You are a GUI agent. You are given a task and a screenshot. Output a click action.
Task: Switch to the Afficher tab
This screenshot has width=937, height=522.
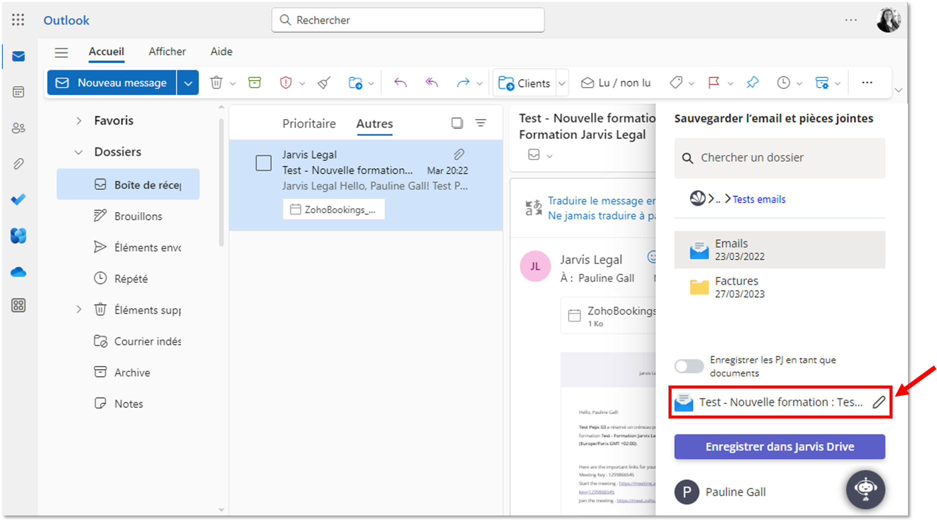click(167, 51)
